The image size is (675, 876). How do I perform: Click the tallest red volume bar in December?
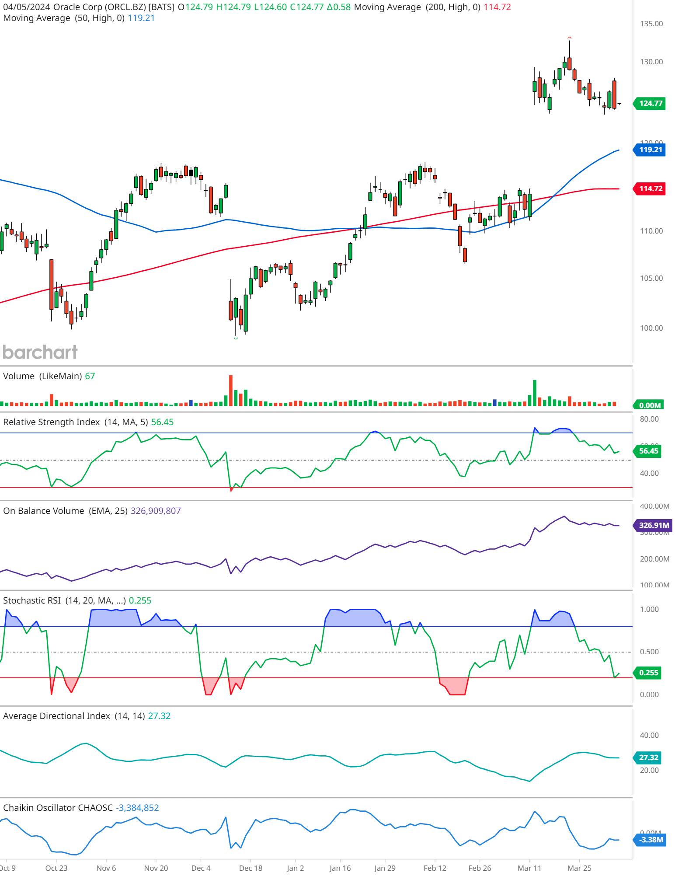(231, 390)
